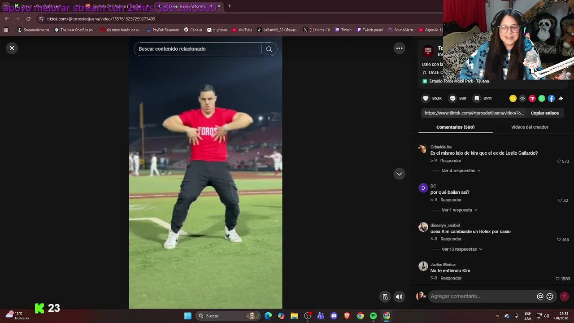Screen dimensions: 574x323
Task: Open Griselda Ae's profile avatar
Action: point(423,149)
